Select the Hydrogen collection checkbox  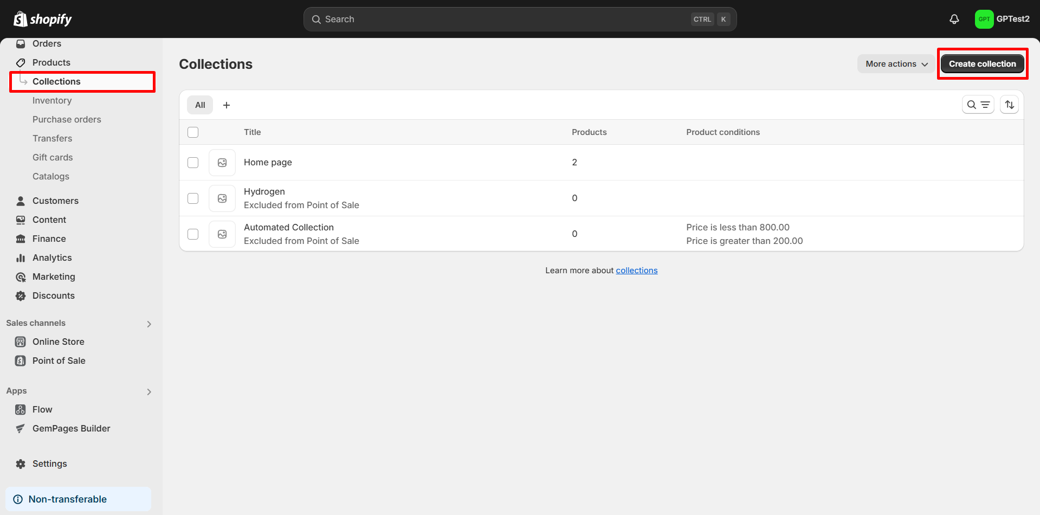coord(193,198)
